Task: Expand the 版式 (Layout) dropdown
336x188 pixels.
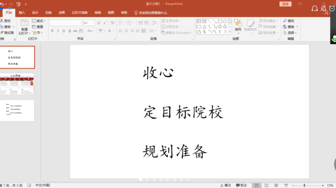Action: pos(39,21)
